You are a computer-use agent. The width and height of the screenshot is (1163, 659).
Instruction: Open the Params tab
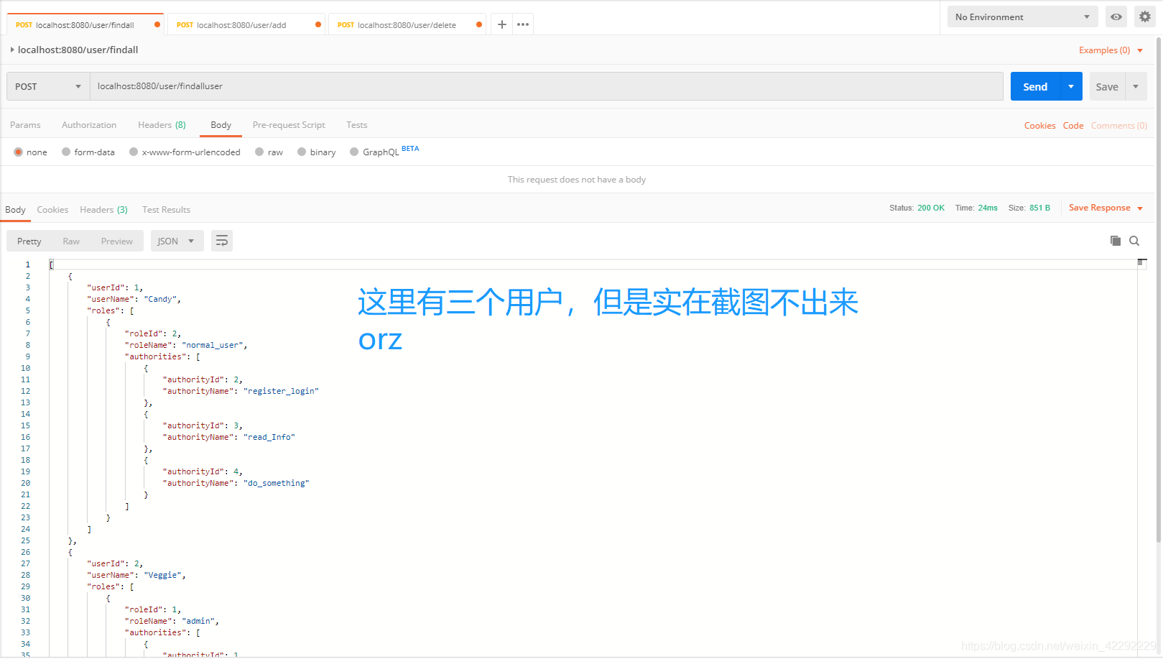[x=25, y=124]
